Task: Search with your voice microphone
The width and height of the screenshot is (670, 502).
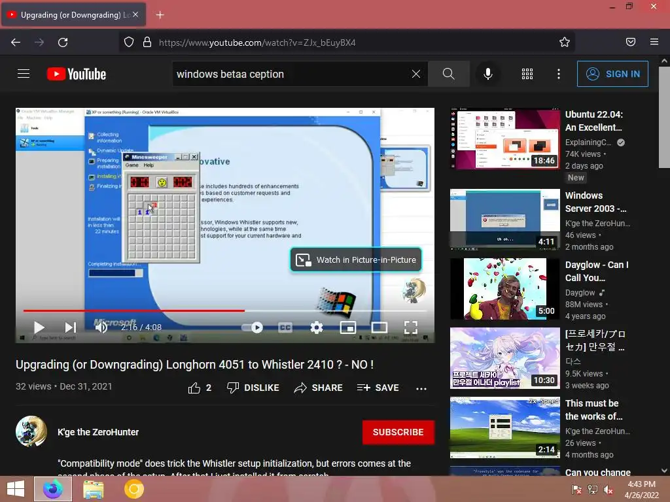Action: pyautogui.click(x=487, y=74)
